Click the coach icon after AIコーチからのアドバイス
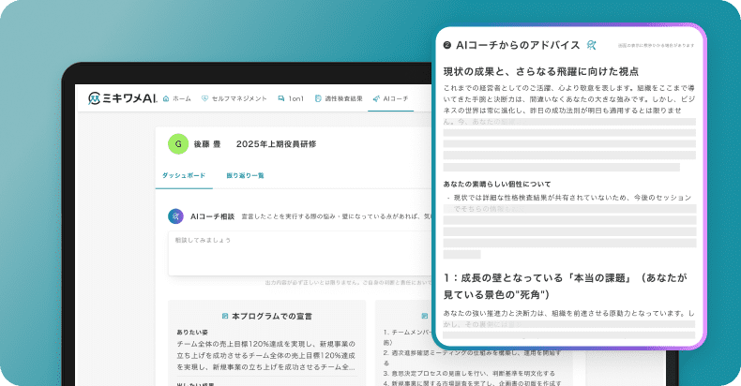This screenshot has height=386, width=741. (x=591, y=45)
